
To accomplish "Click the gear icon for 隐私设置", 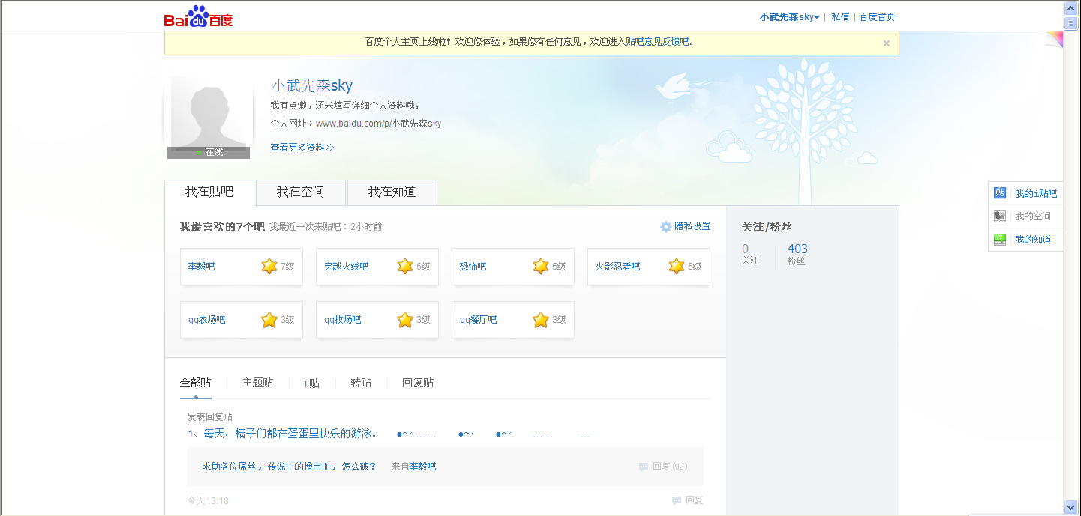I will [665, 226].
